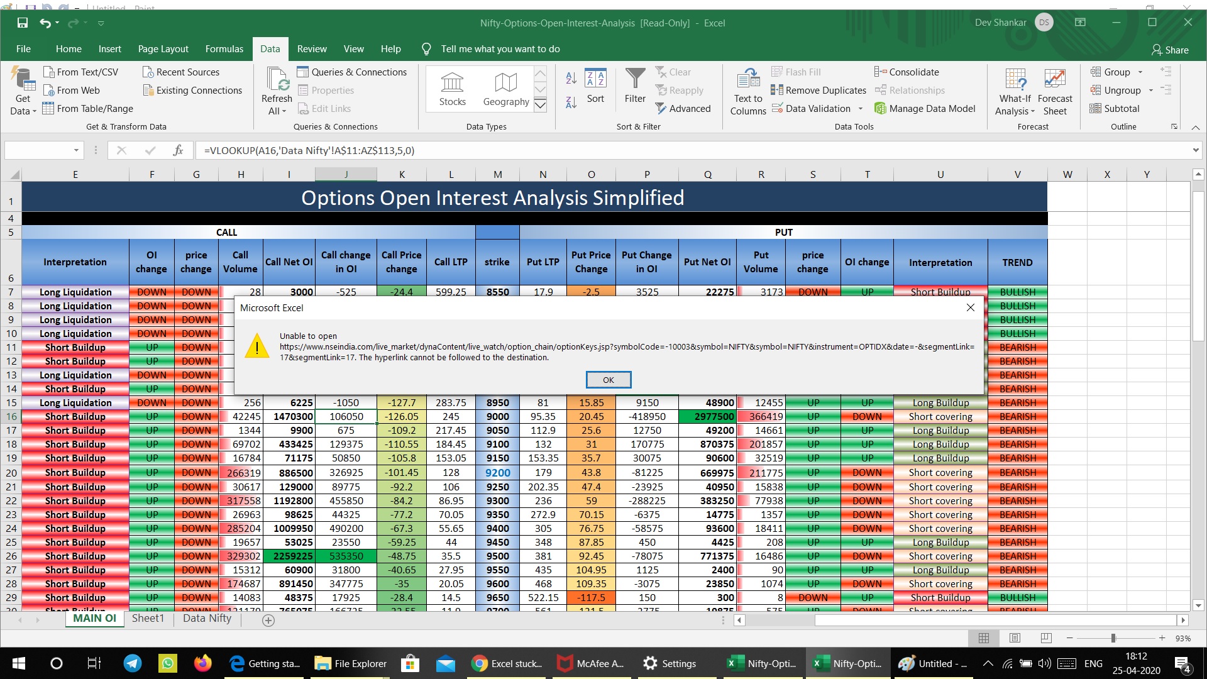Click the Sort A to Z icon
Viewport: 1207px width, 679px height.
click(571, 78)
